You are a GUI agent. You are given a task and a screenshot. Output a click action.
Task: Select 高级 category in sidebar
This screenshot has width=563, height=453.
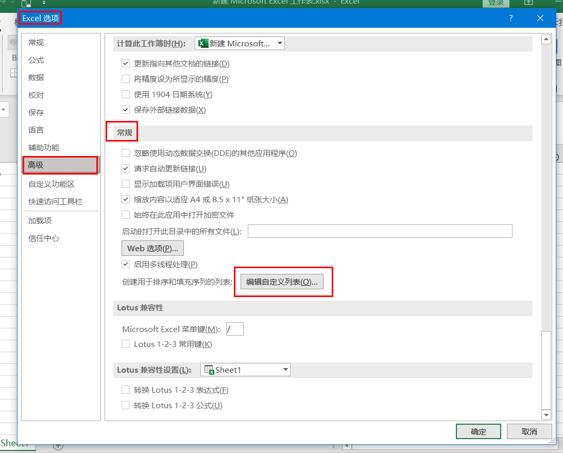(x=61, y=165)
